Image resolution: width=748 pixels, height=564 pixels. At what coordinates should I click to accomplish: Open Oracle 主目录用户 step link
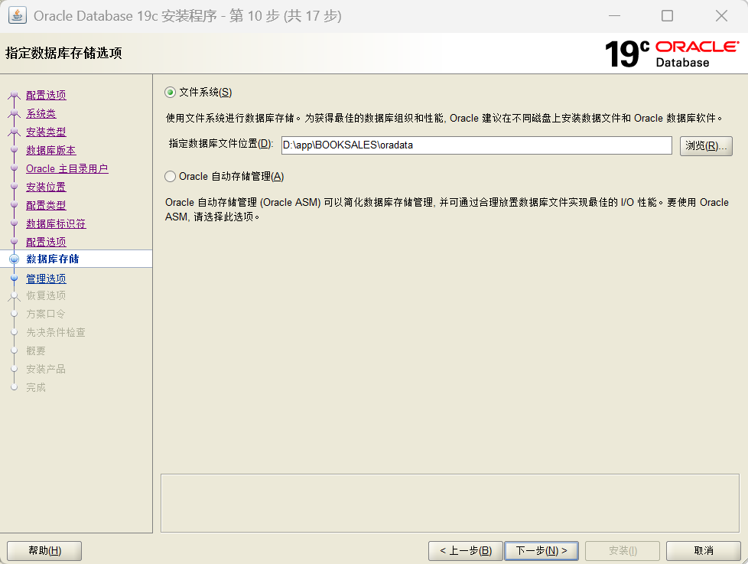point(67,168)
